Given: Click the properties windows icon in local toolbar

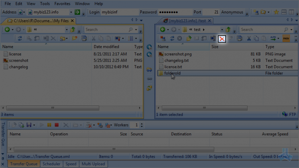Looking at the screenshot, I should 84,38.
